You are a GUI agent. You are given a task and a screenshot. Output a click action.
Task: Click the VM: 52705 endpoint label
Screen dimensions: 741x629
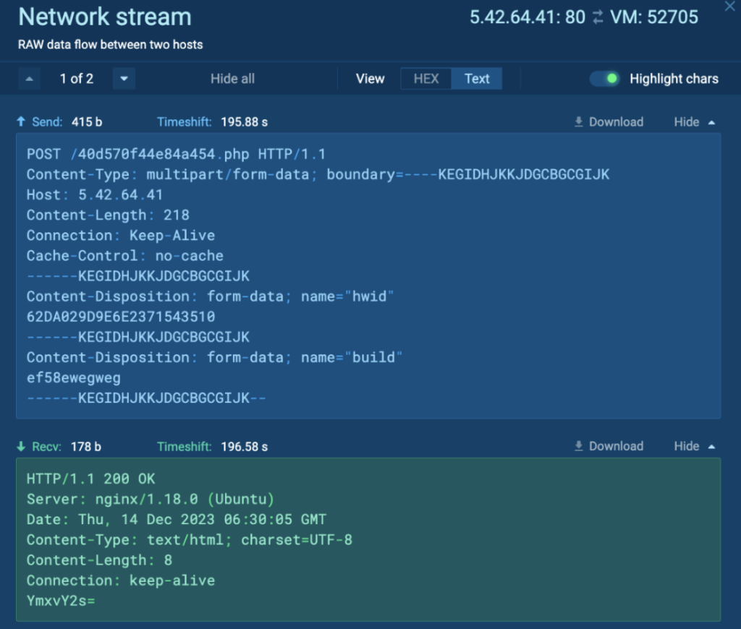[654, 18]
